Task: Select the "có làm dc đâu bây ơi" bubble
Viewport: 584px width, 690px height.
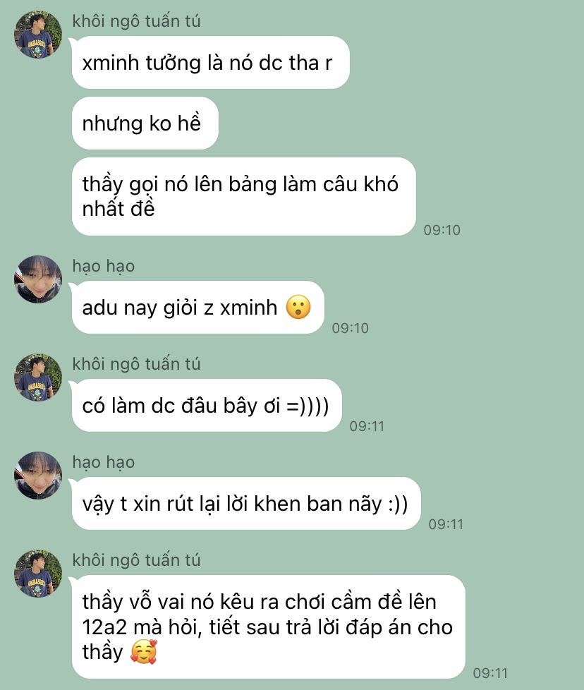Action: click(207, 405)
